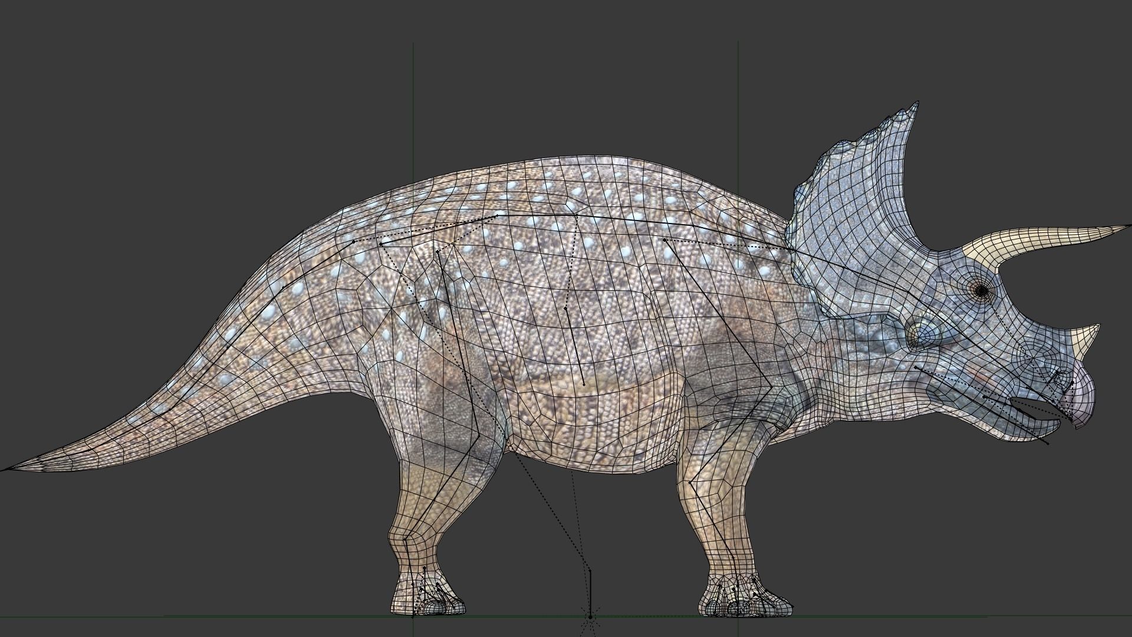This screenshot has height=637, width=1132.
Task: Click the triceratops's dark eye
Action: pyautogui.click(x=981, y=290)
